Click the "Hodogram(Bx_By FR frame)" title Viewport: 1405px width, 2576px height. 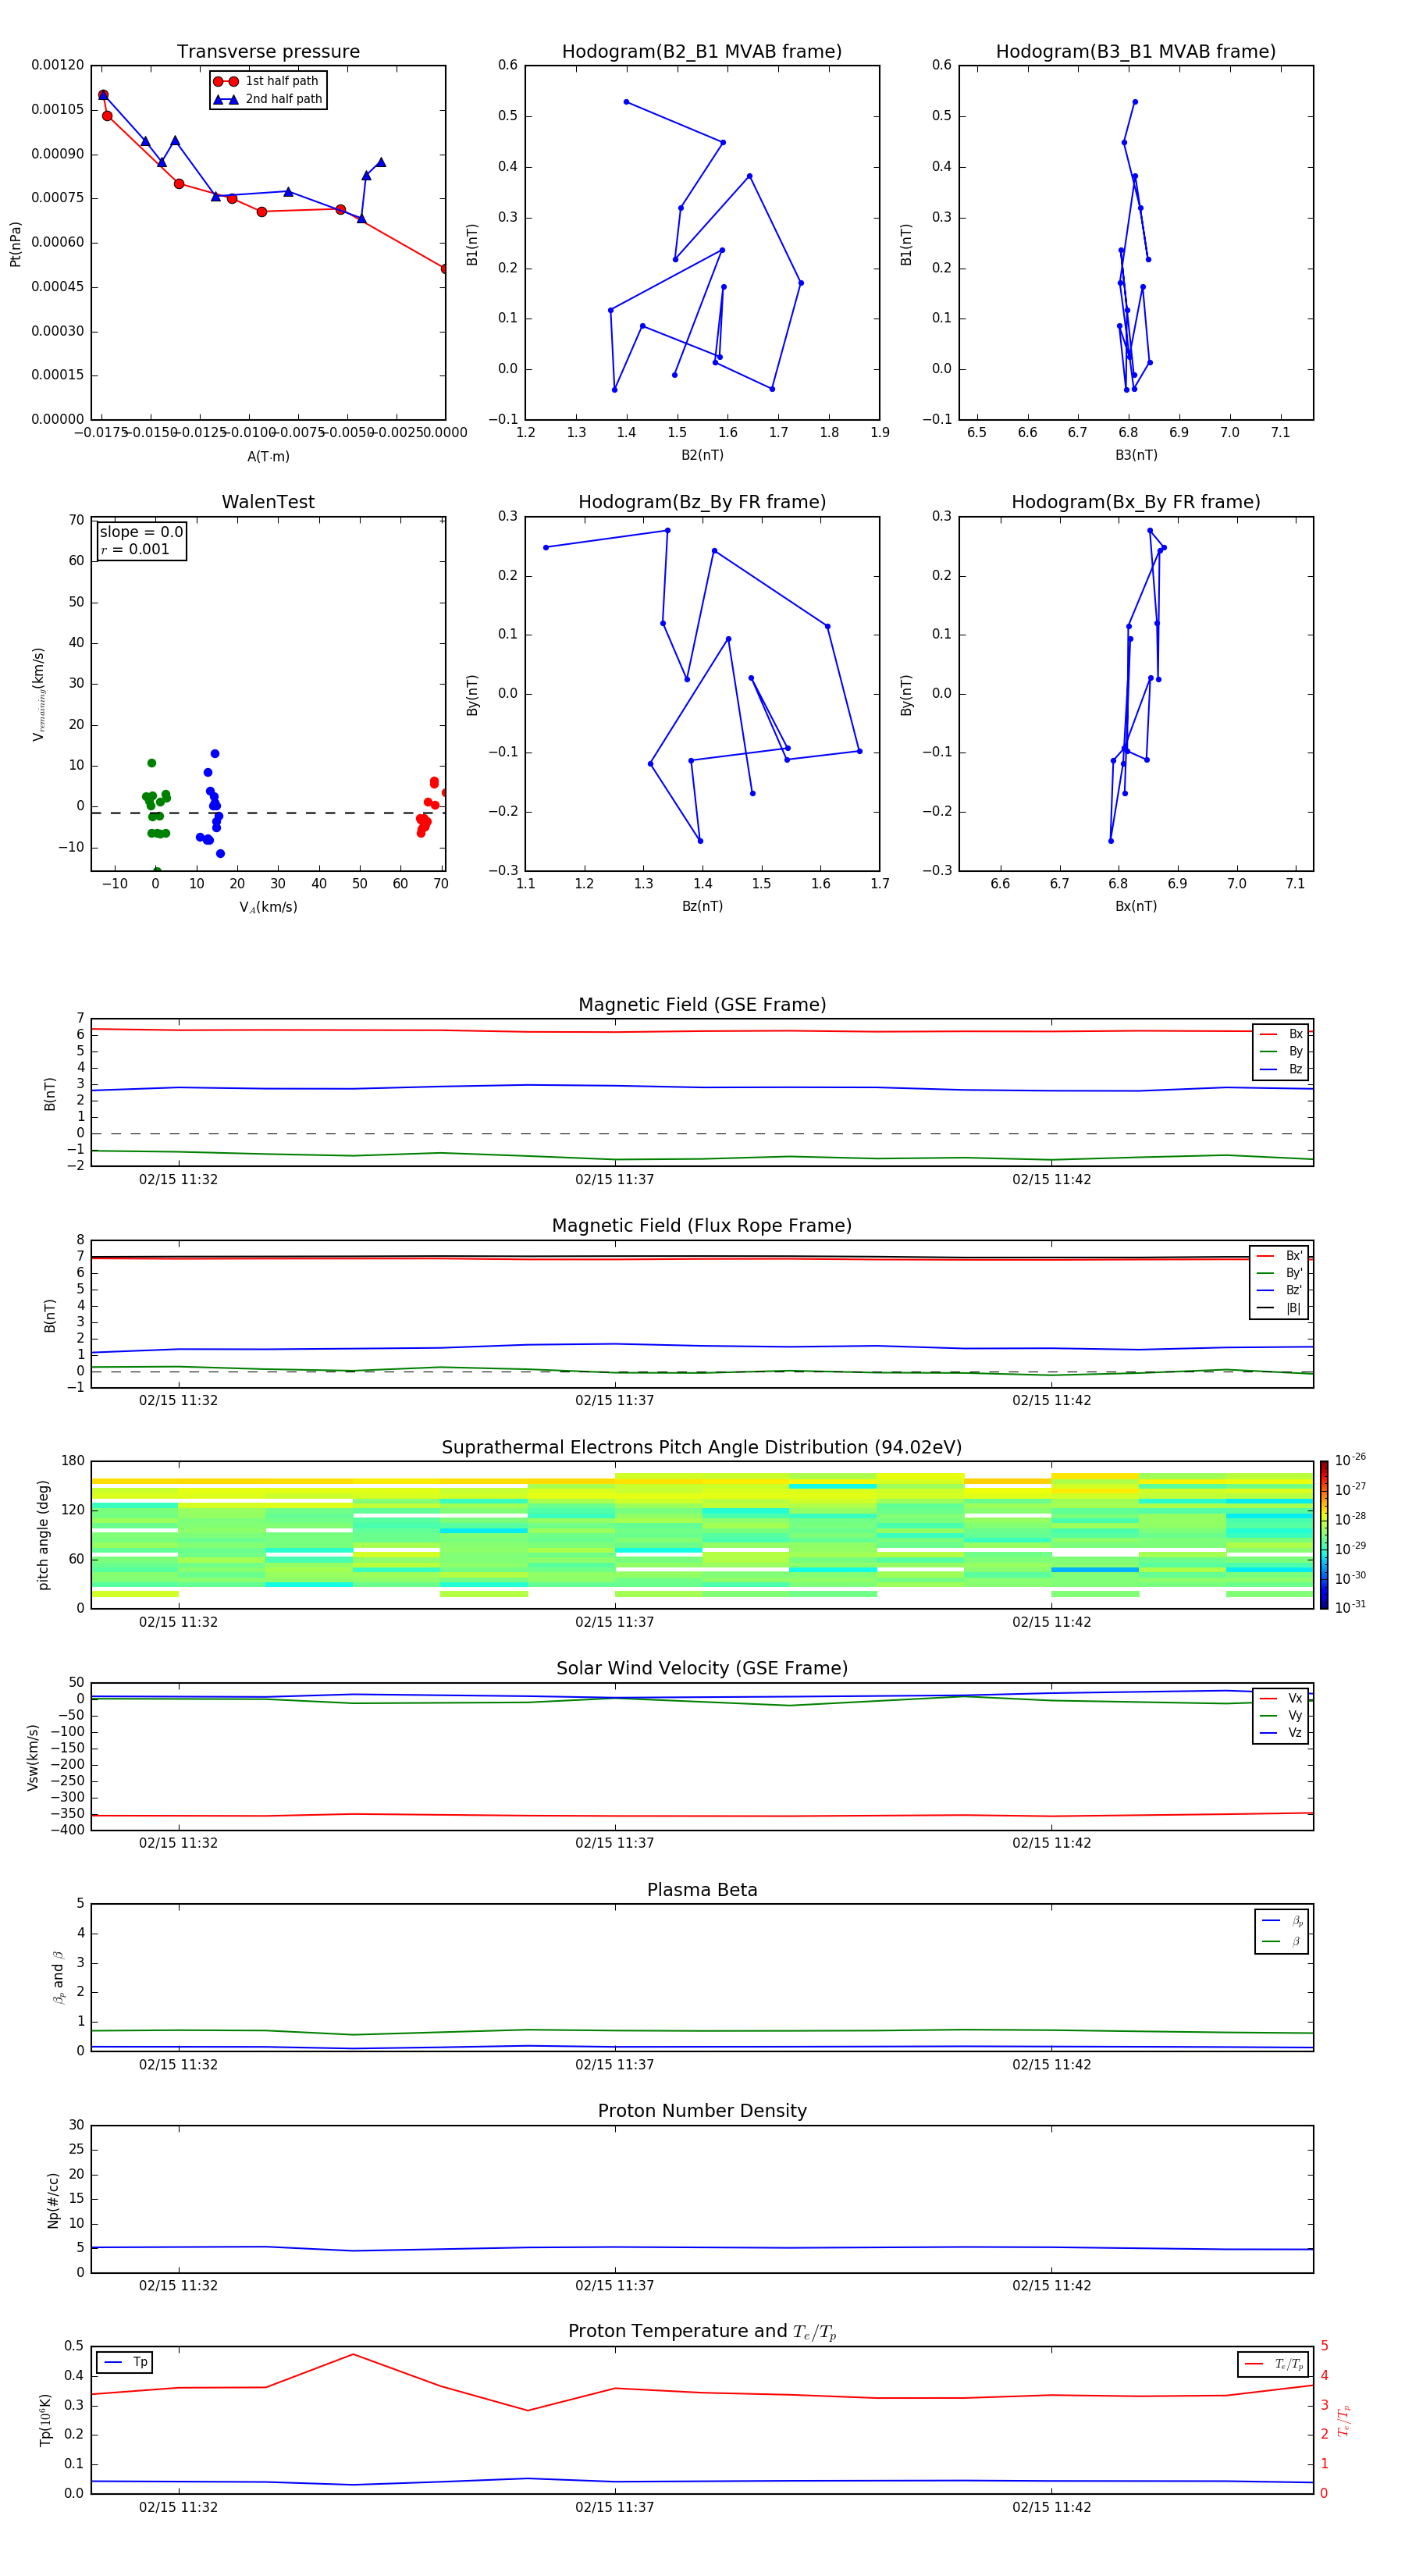coord(1136,502)
